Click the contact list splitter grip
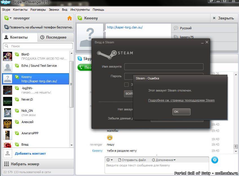The image size is (239, 176). click(71, 84)
